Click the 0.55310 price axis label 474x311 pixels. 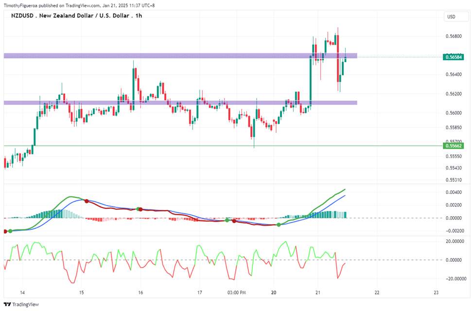coord(454,180)
